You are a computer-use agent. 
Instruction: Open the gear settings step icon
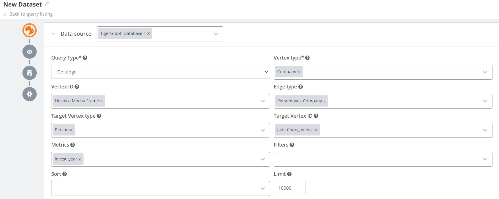[30, 94]
